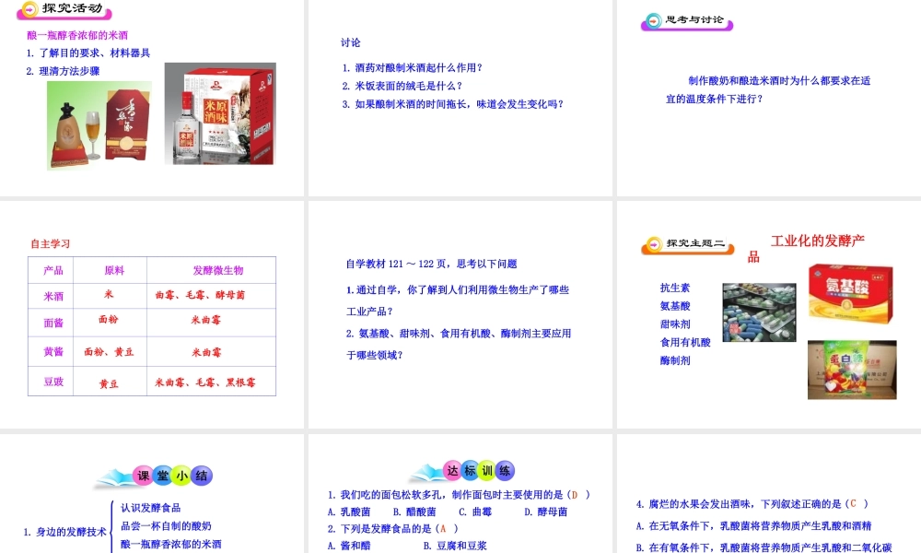Choose option C. 曲霉 in question 1
Image resolution: width=921 pixels, height=553 pixels.
click(475, 512)
